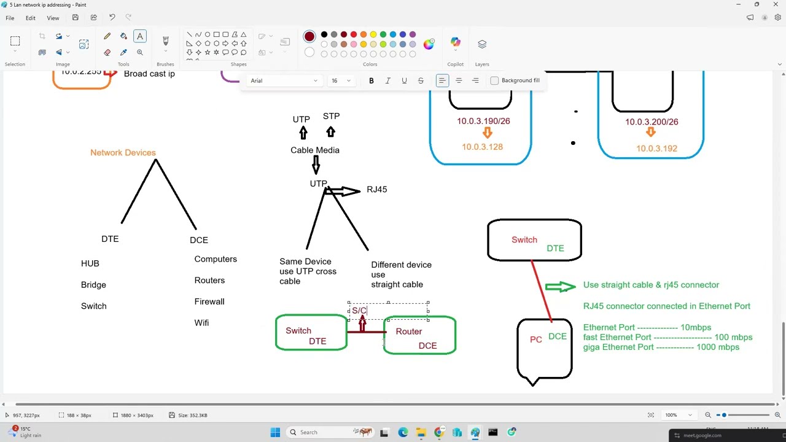Expand the Flip dropdown arrow
The width and height of the screenshot is (786, 442).
68,52
